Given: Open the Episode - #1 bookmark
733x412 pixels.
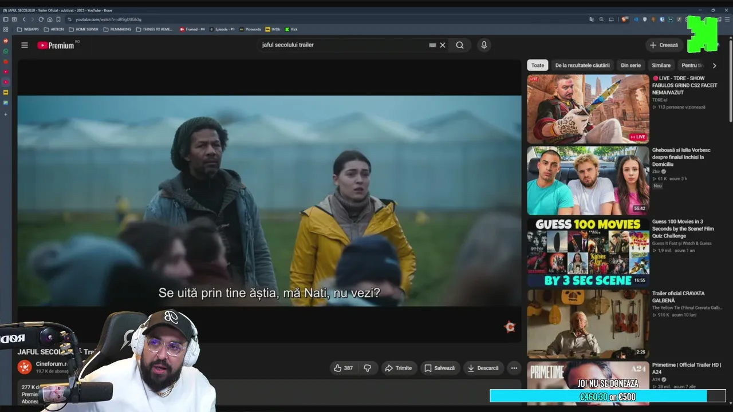Looking at the screenshot, I should point(222,29).
